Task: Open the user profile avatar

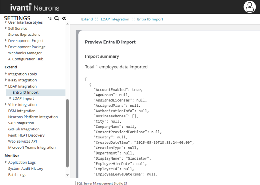Action: 249,6
